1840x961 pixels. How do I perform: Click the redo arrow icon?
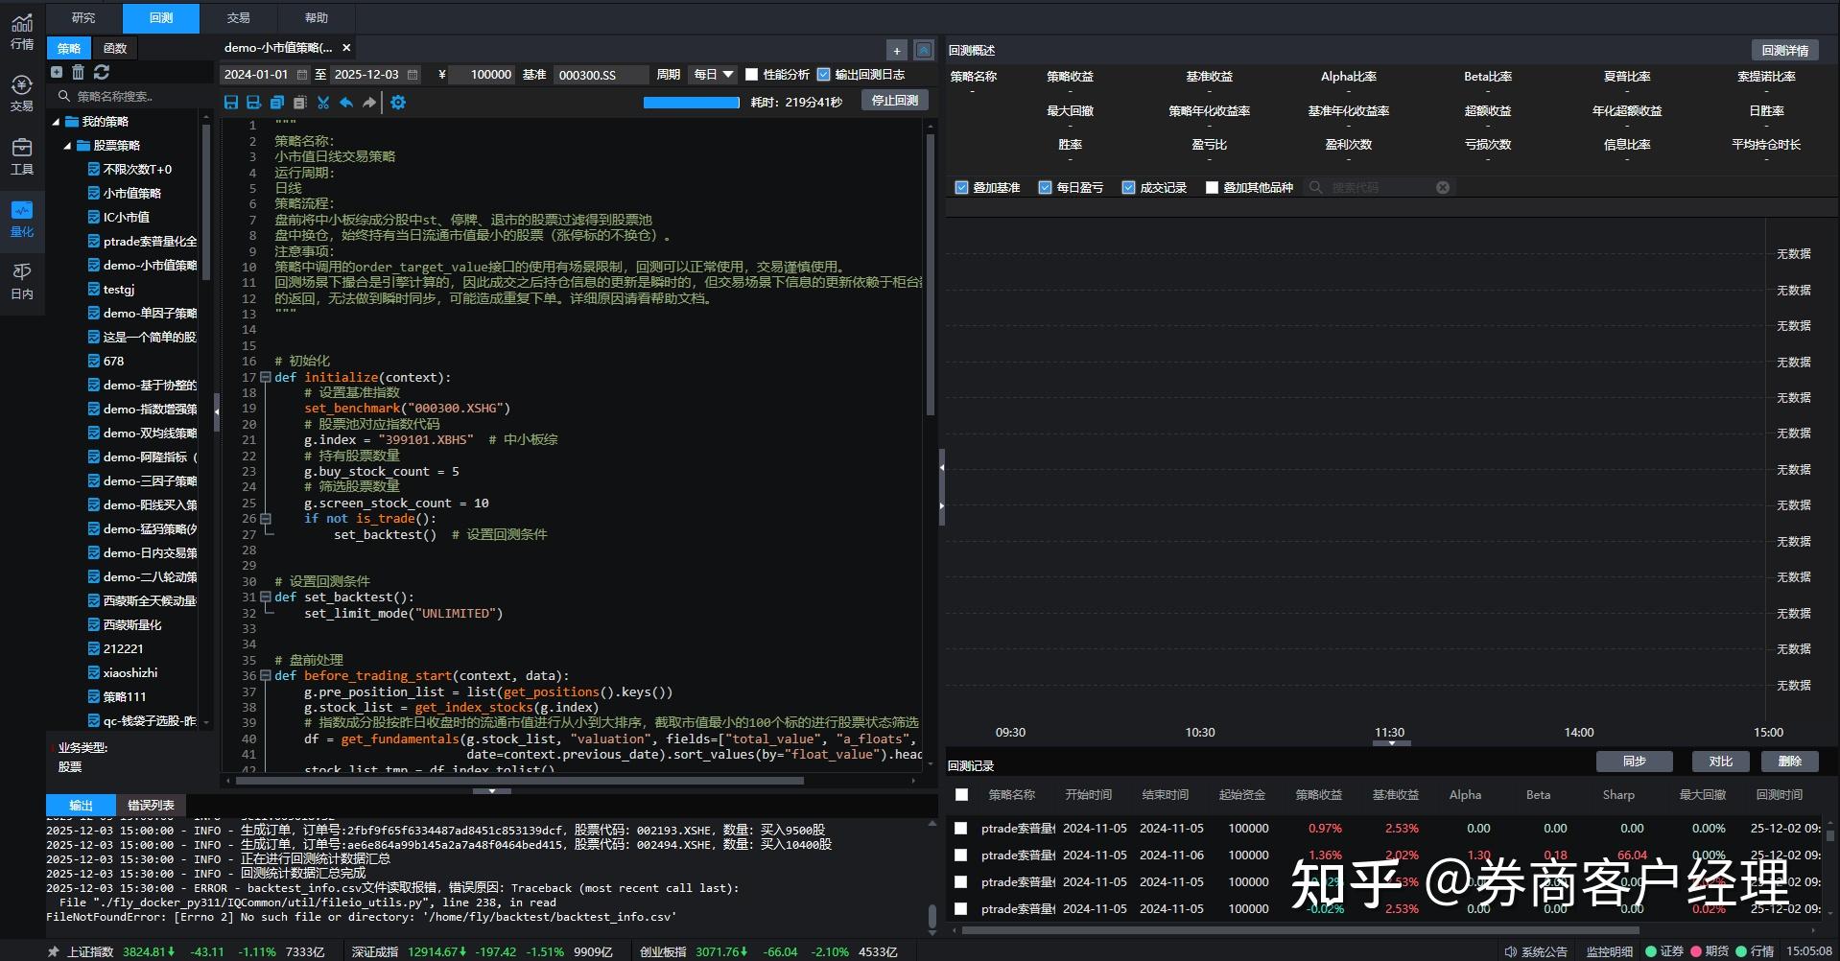(369, 102)
